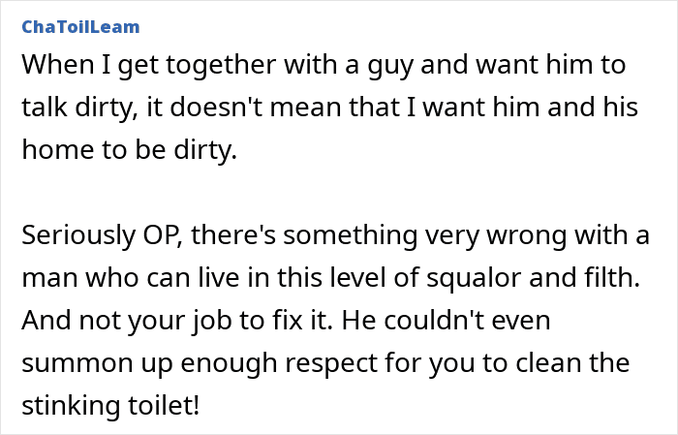
Task: Click the words "this level"
Action: [324, 279]
